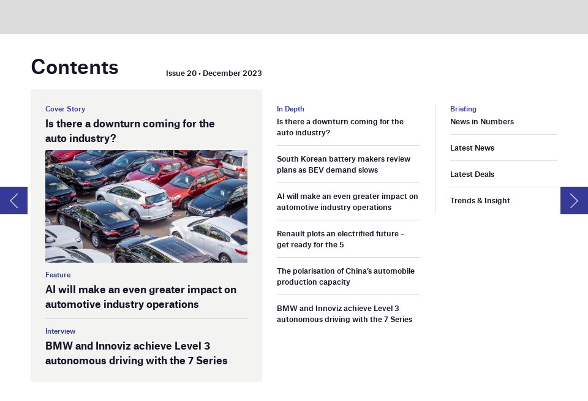This screenshot has height=401, width=588.
Task: Read the BMW and Innoviz Level 3 interview
Action: [x=136, y=353]
